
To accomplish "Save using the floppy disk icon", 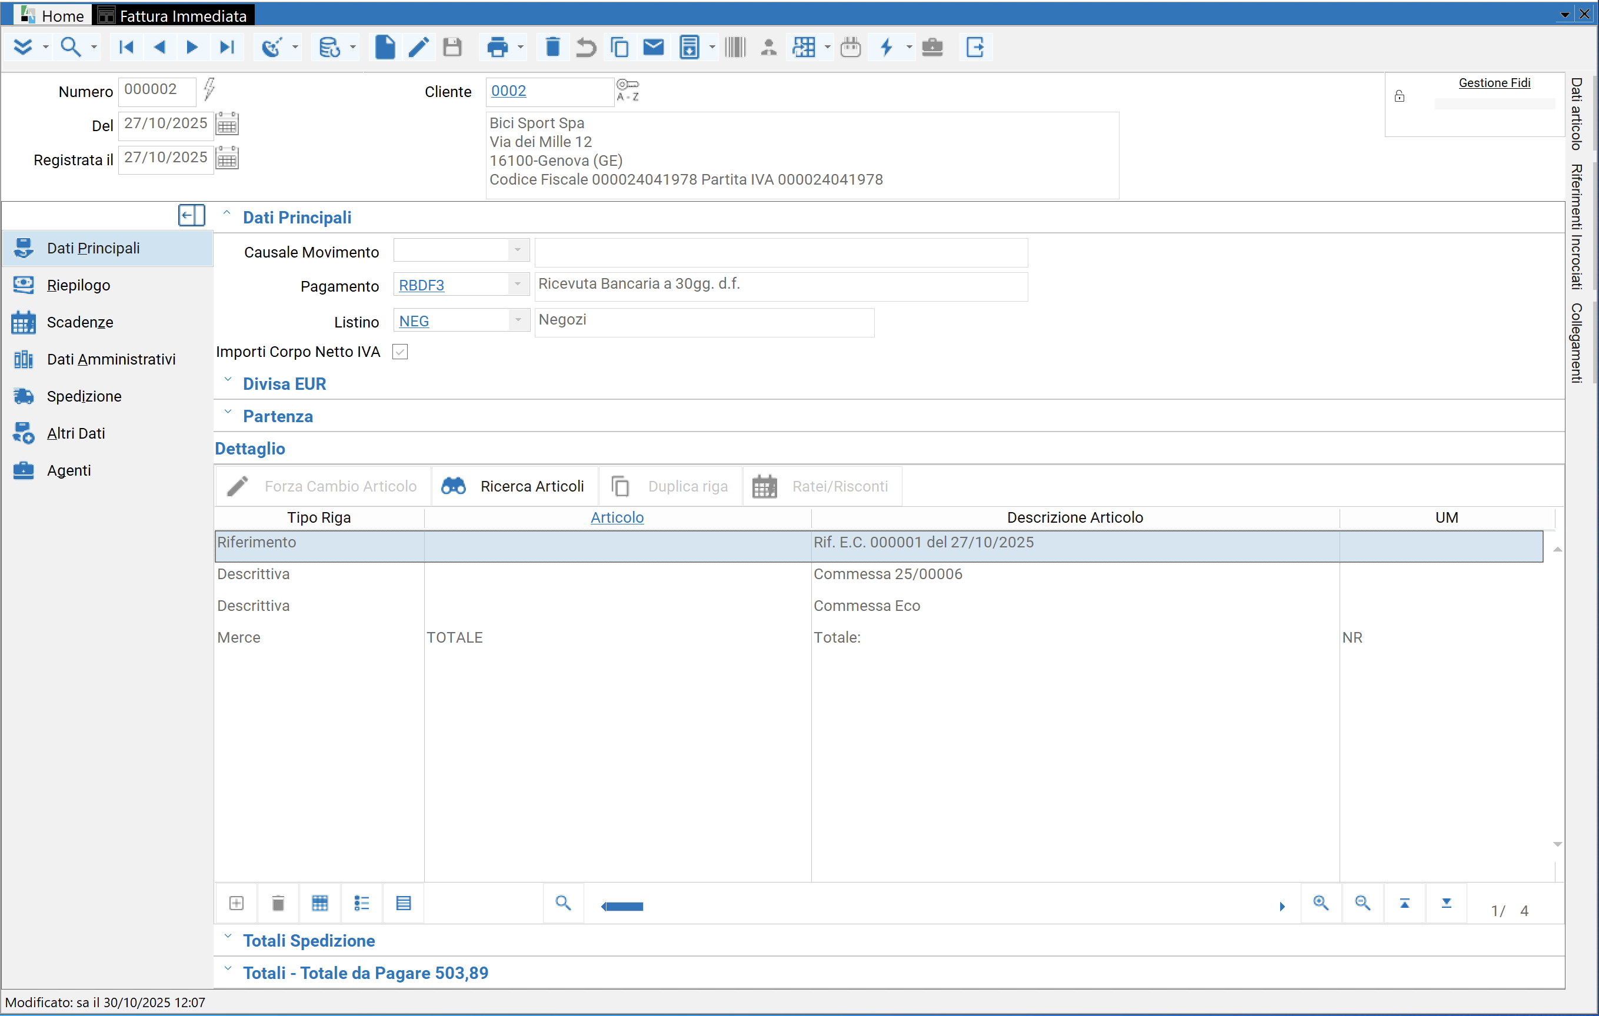I will point(452,47).
